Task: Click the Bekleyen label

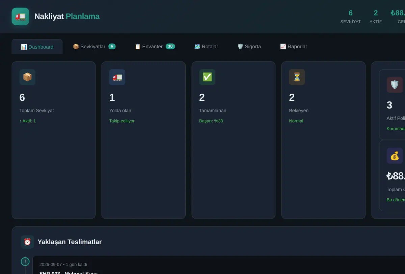Action: click(x=299, y=110)
